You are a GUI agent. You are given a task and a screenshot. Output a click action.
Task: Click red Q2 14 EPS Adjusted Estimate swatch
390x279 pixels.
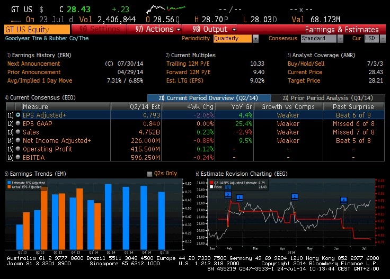click(x=211, y=183)
